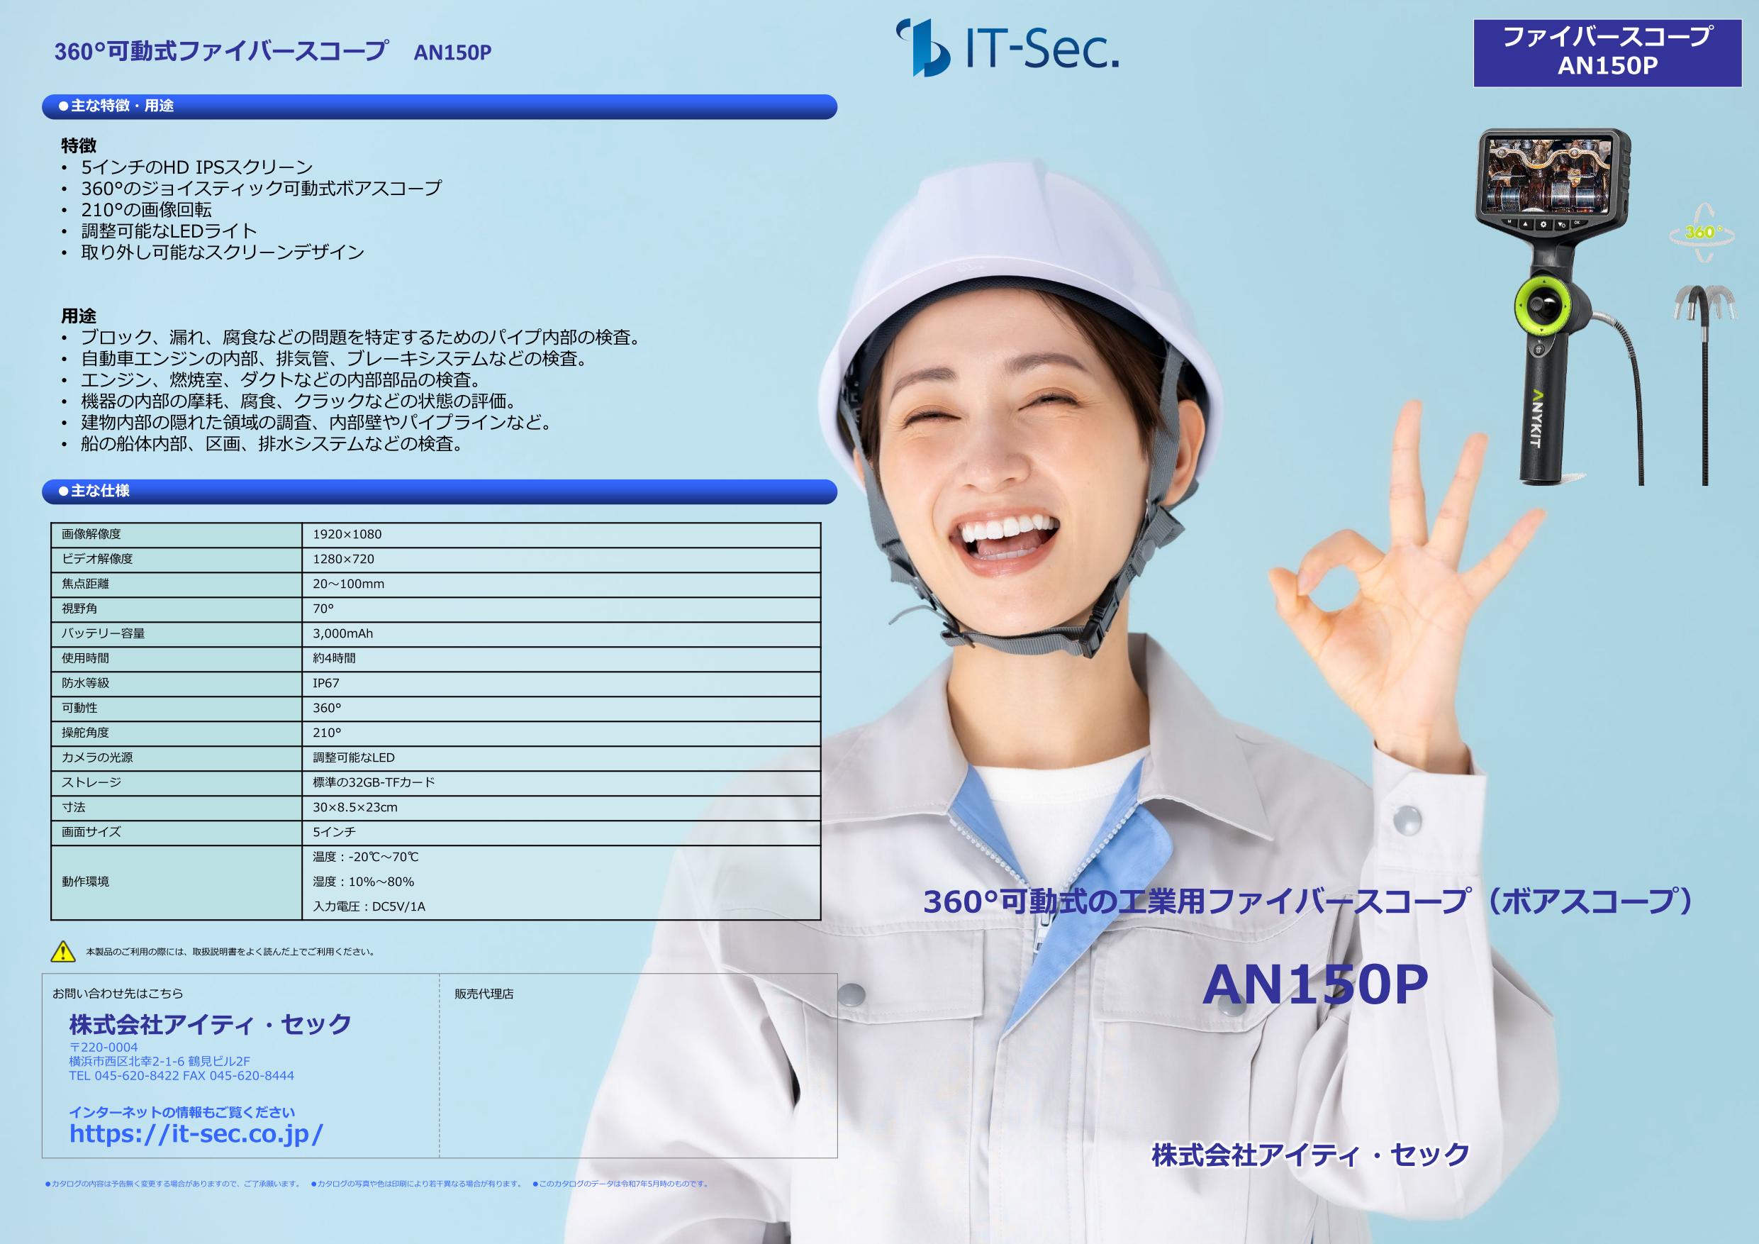Click the IT-Sec. logo at the top
The image size is (1759, 1244).
click(x=1007, y=48)
